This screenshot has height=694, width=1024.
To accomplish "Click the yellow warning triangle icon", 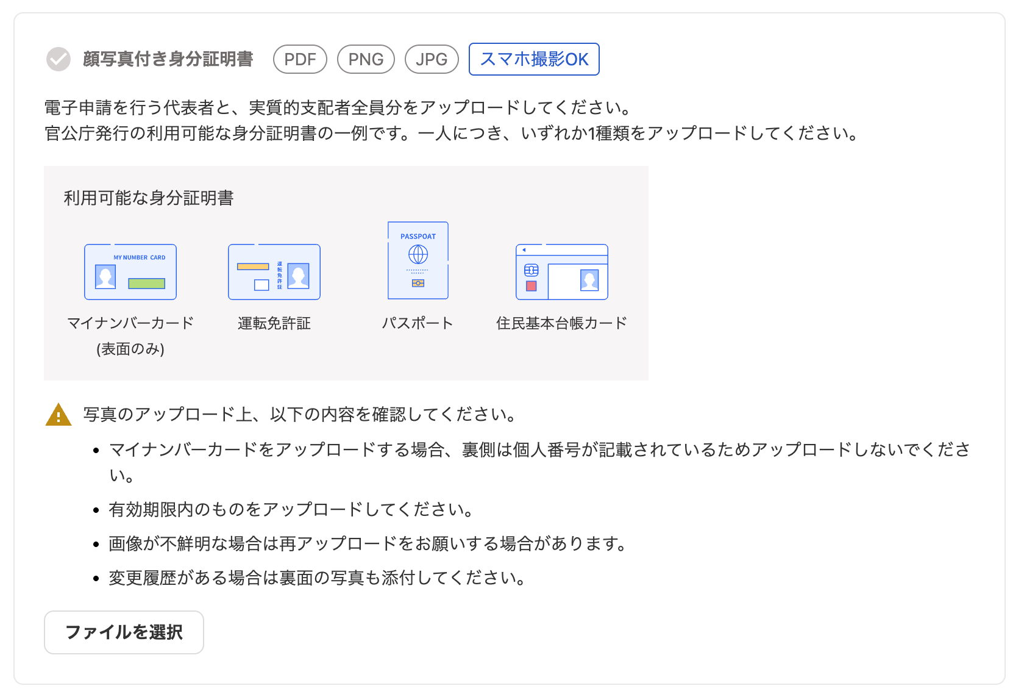I will (x=59, y=415).
